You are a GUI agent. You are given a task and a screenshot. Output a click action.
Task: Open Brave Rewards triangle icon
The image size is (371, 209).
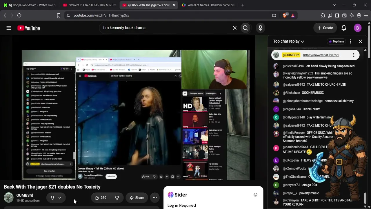click(x=293, y=15)
